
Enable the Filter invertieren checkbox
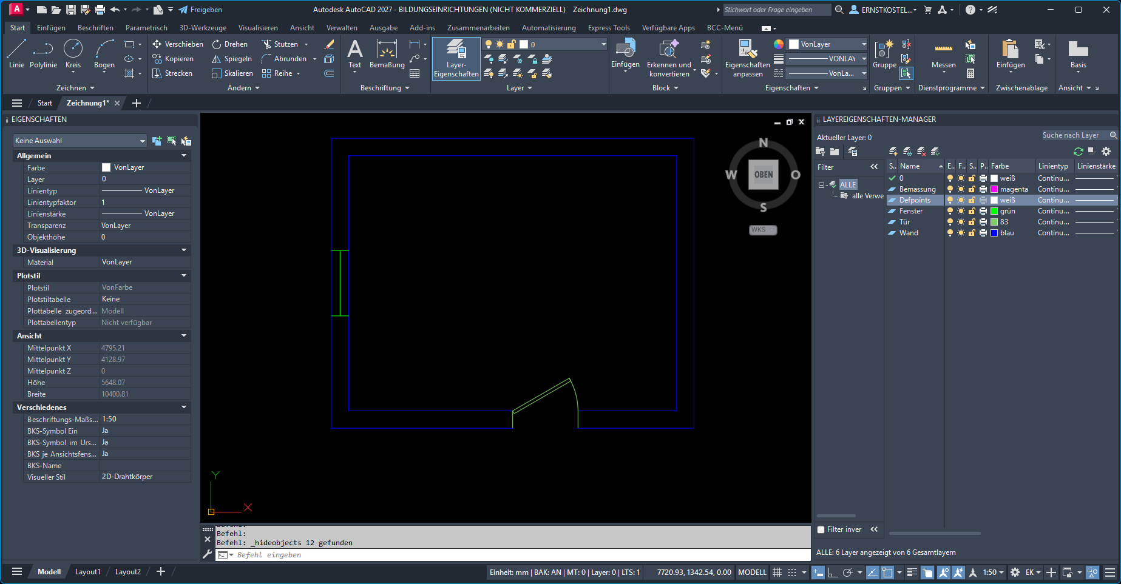click(821, 529)
